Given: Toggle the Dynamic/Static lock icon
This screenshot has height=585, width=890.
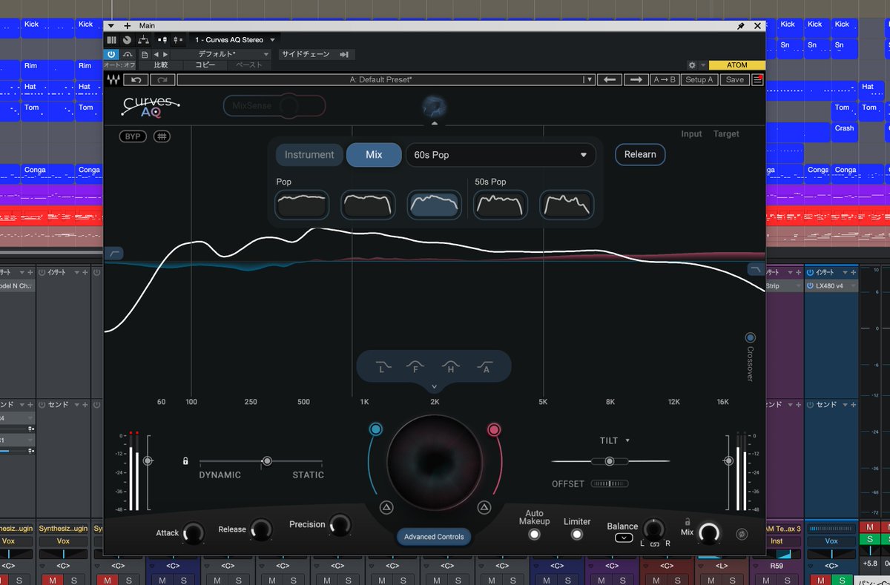Looking at the screenshot, I should coord(185,461).
